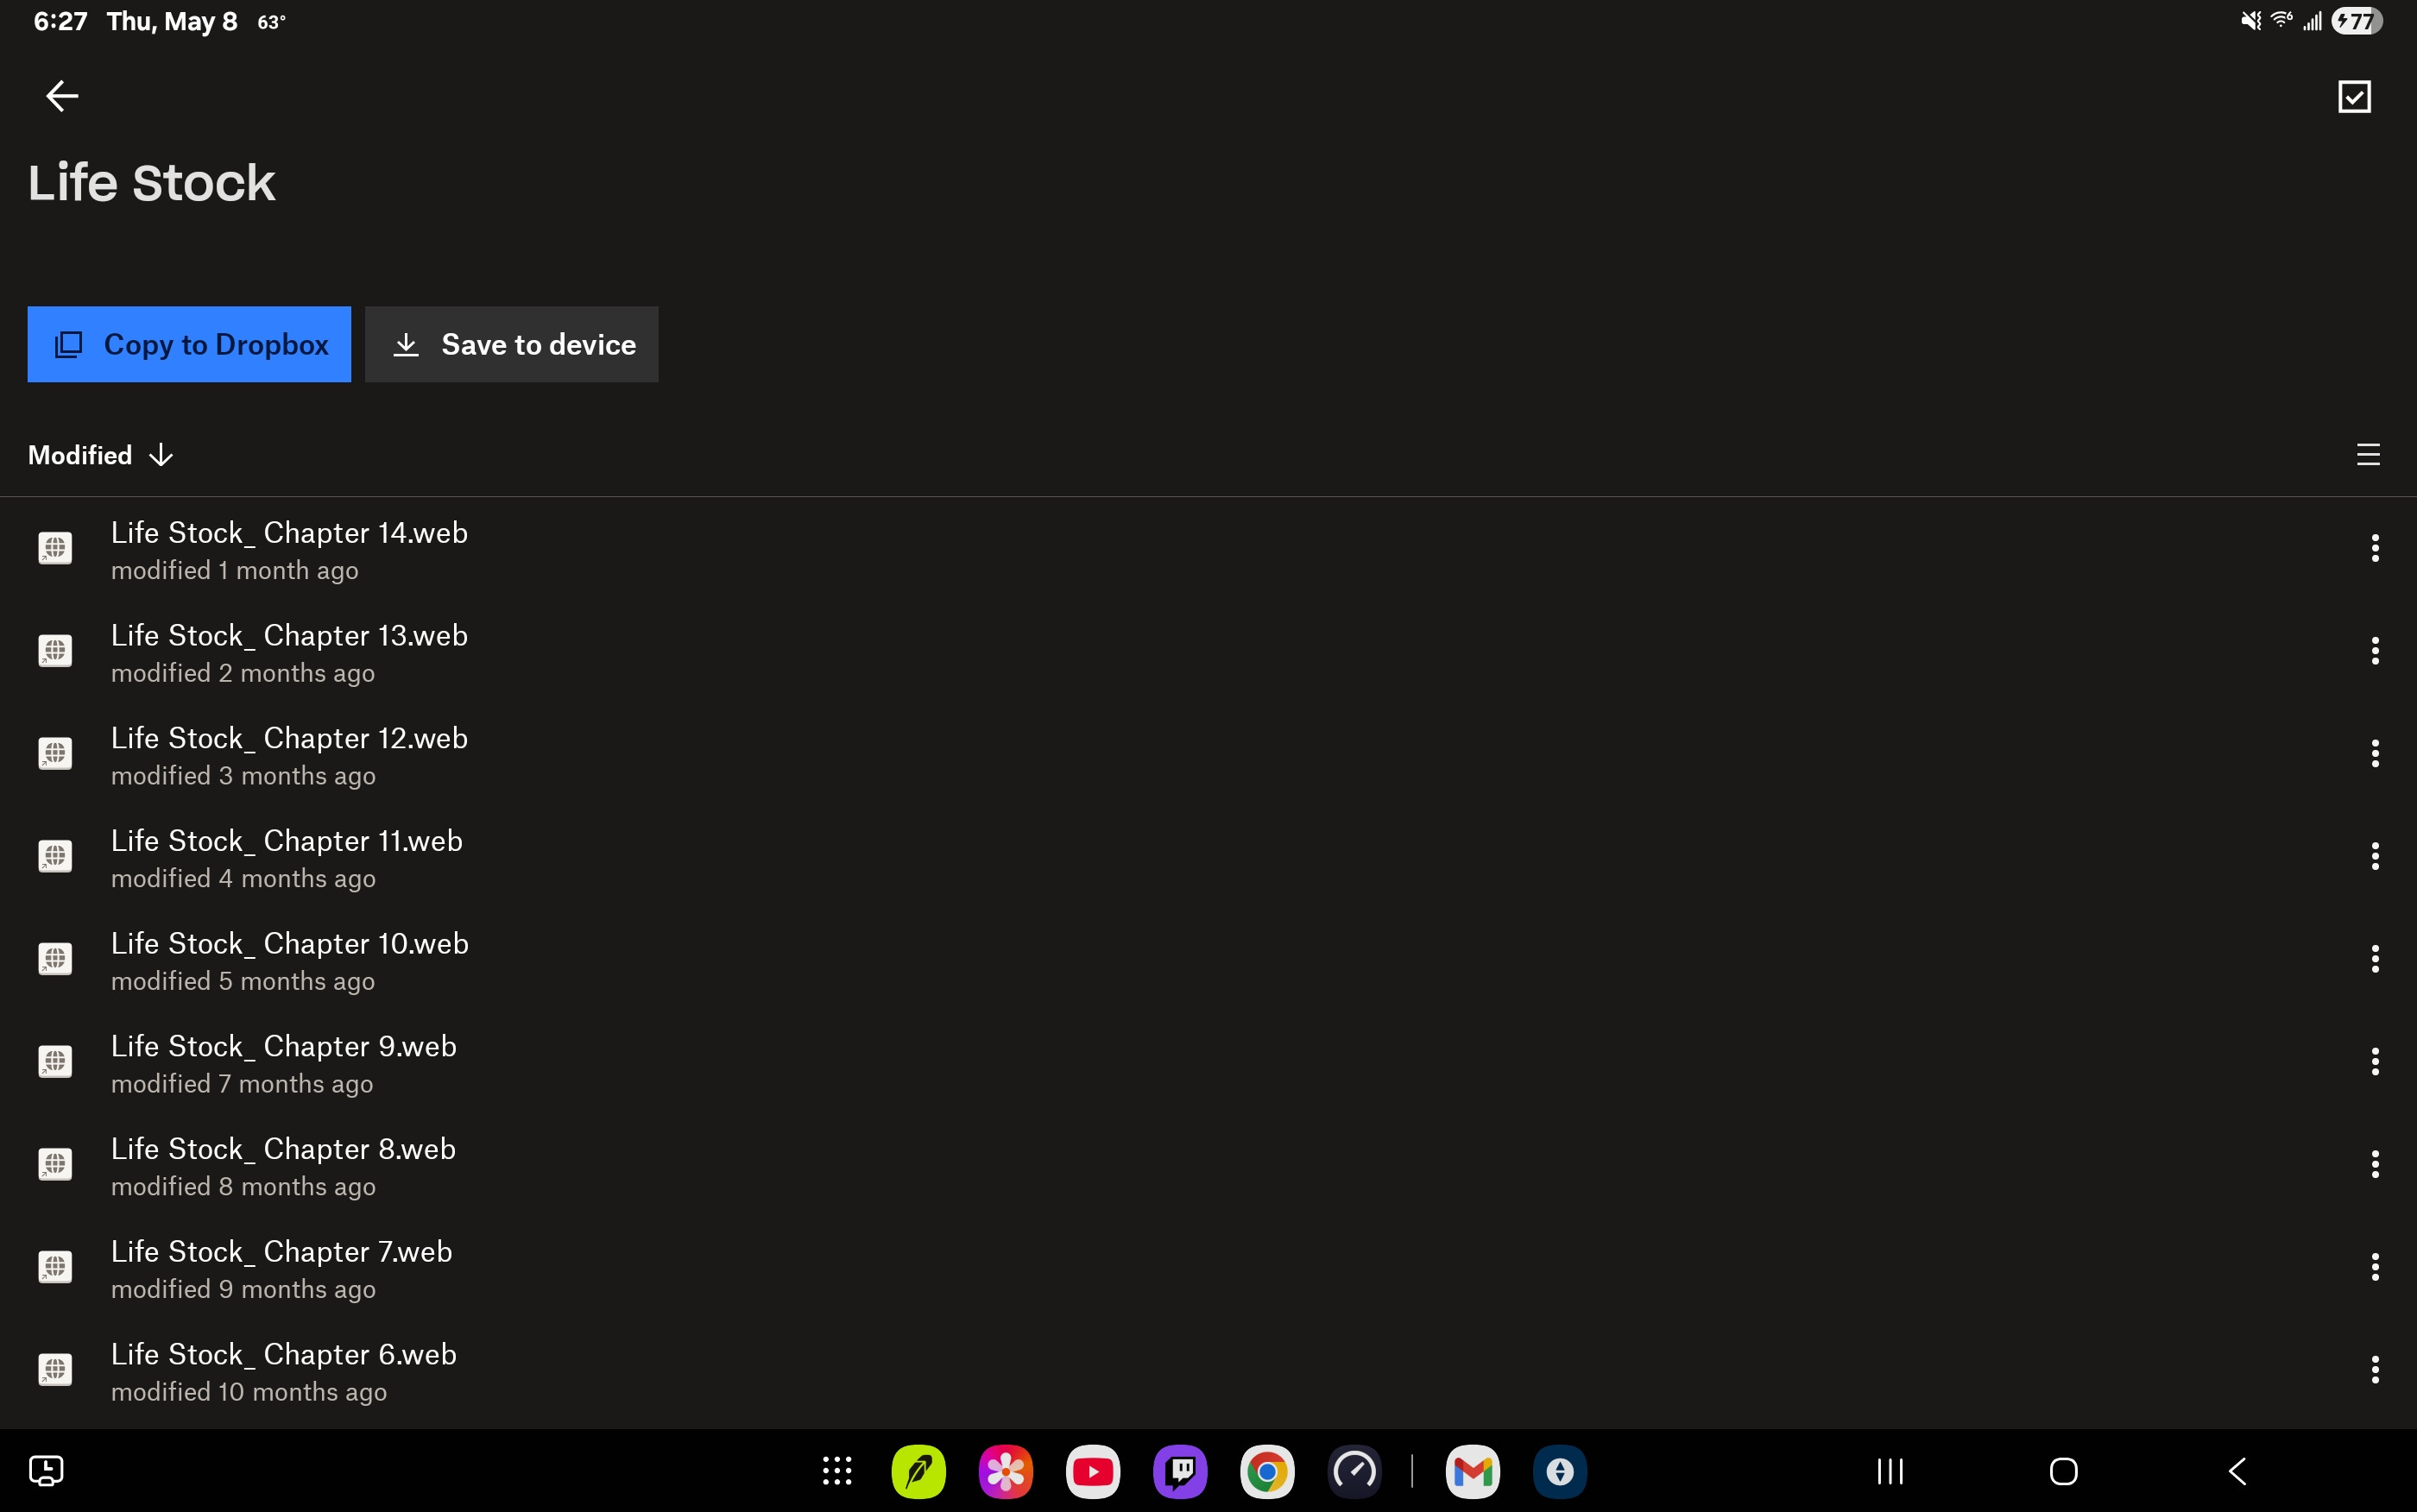Toggle list view layout icon
The height and width of the screenshot is (1512, 2417).
tap(2367, 455)
